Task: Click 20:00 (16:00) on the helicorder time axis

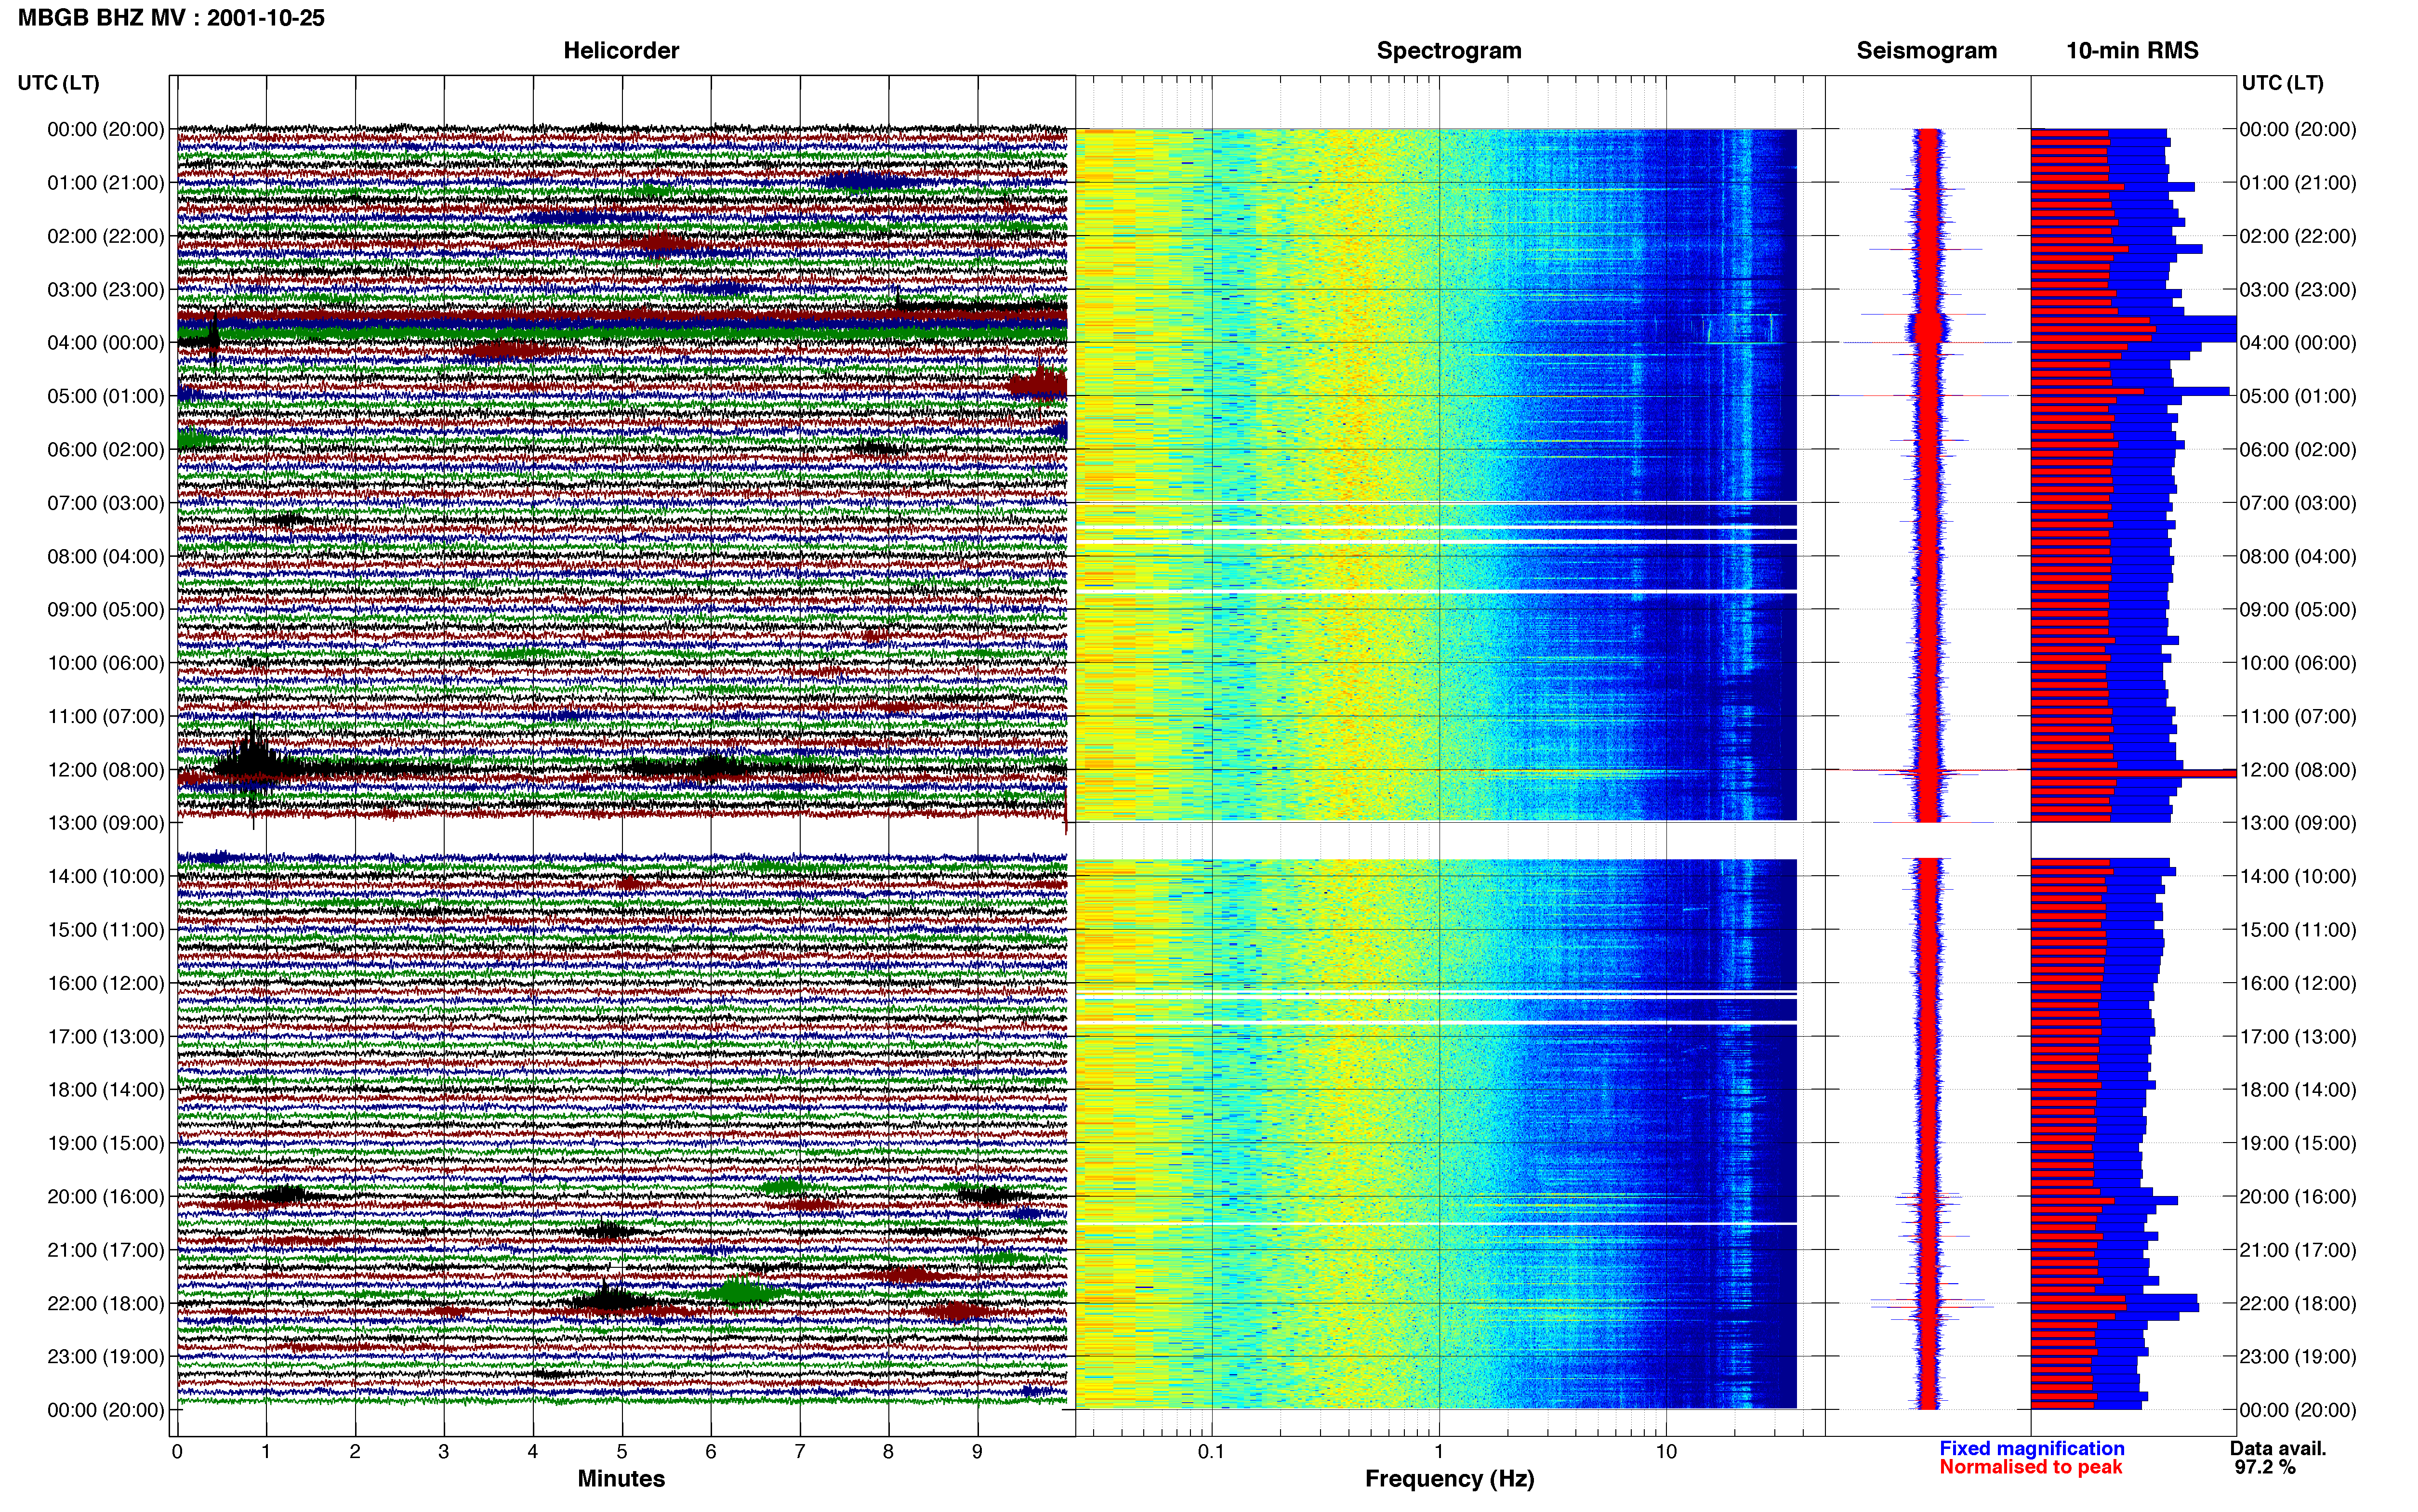Action: [106, 1197]
